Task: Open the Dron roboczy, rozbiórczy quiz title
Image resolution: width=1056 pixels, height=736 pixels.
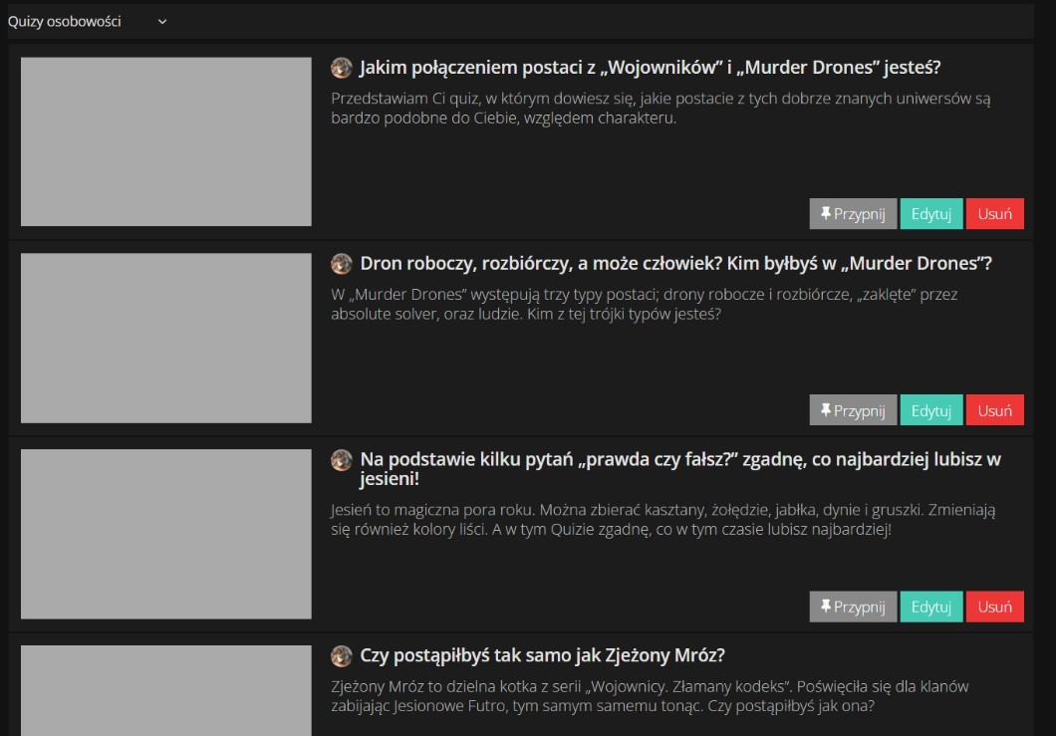Action: 675,264
